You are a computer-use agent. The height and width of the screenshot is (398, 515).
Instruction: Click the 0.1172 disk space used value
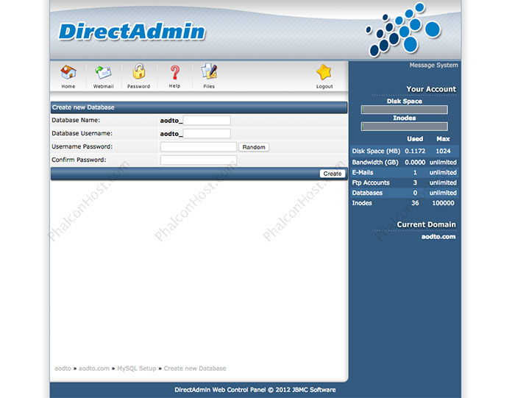tap(415, 151)
